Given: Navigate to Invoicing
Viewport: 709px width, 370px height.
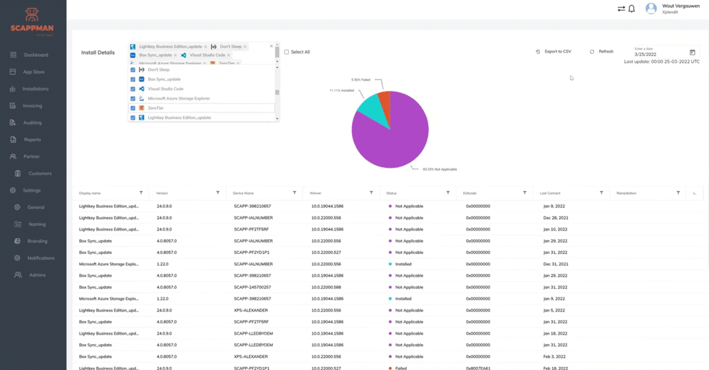Looking at the screenshot, I should click(x=33, y=106).
